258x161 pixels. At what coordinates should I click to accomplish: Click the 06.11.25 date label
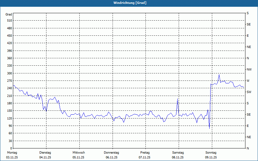(x=112, y=157)
